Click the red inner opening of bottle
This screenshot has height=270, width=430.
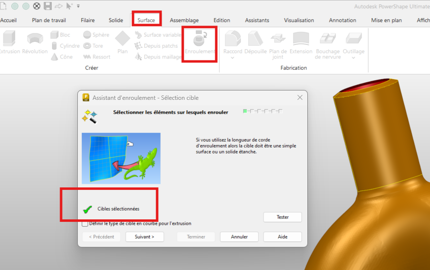tap(364, 86)
